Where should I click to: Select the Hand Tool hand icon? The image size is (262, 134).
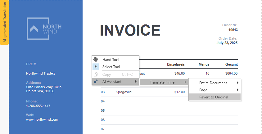(96, 59)
